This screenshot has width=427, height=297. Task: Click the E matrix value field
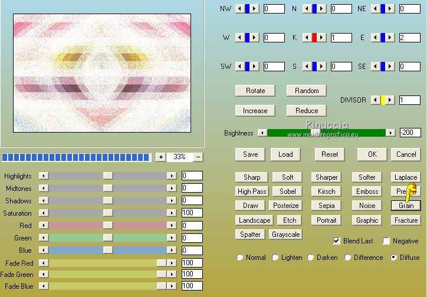click(x=409, y=38)
